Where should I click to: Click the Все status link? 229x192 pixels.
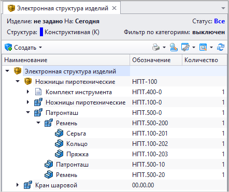coord(220,21)
